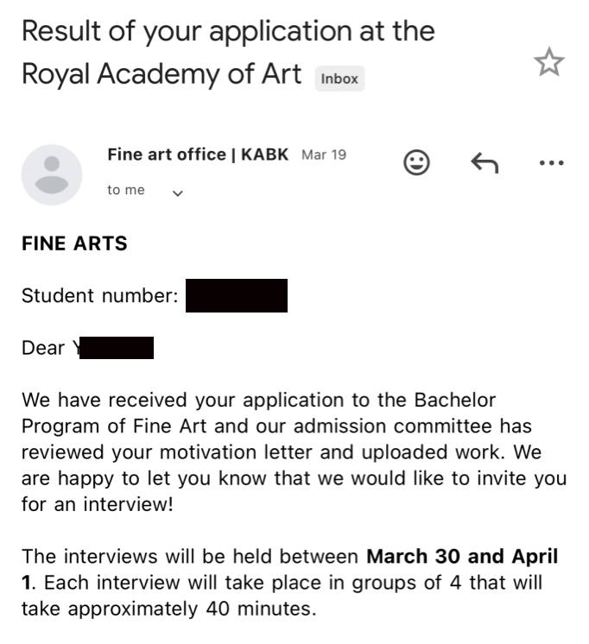Tap the sender's profile avatar
Screen dimensions: 589x644
click(x=52, y=174)
